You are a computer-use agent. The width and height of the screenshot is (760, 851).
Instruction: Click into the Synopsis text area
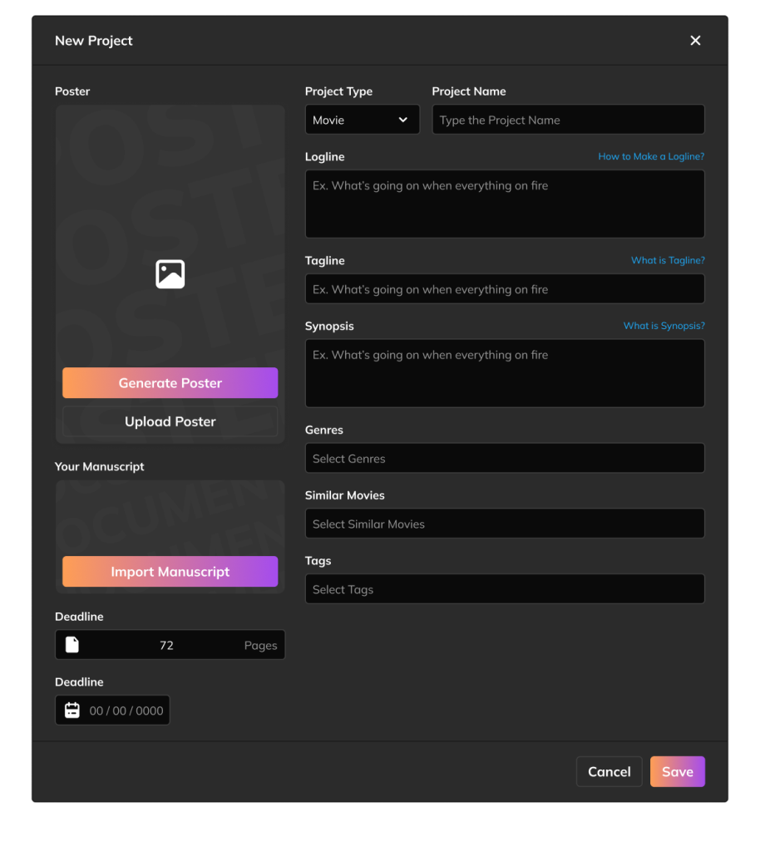504,374
